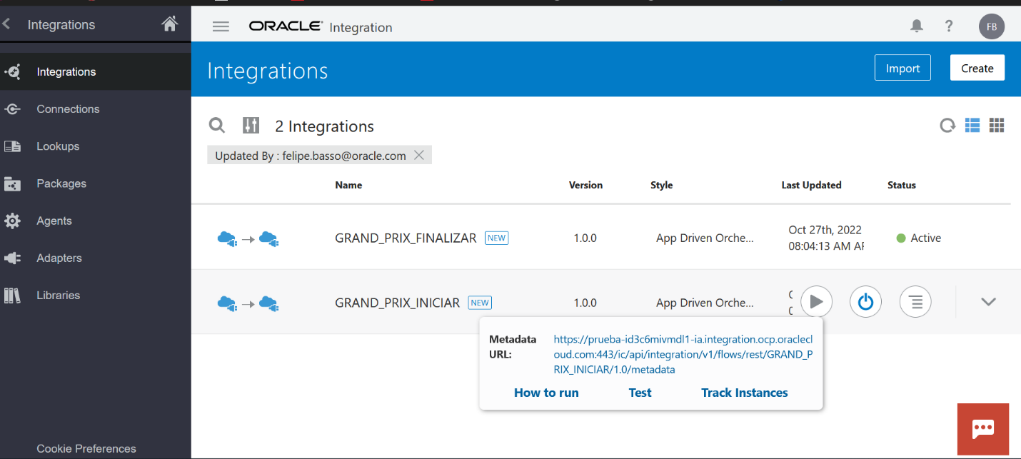Refresh the integrations list
Screen dimensions: 1021x459
[x=947, y=126]
